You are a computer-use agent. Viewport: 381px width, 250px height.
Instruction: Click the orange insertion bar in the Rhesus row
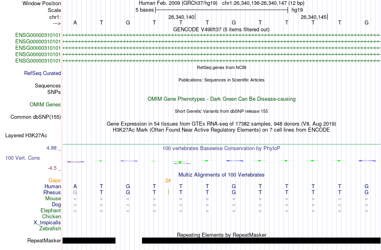tap(168, 192)
